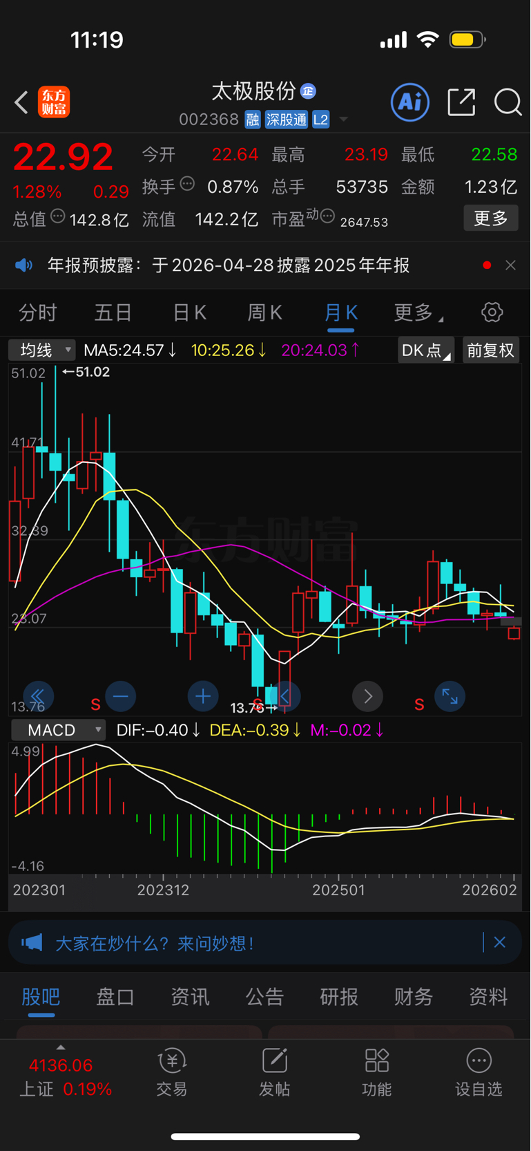The height and width of the screenshot is (1151, 531).
Task: Play the announcement speaker icon
Action: [24, 265]
